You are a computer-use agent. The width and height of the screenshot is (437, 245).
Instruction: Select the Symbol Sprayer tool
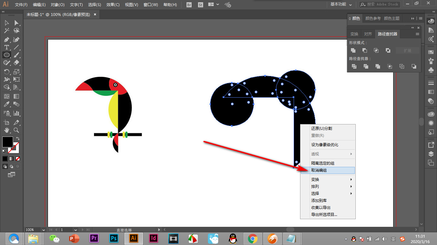(x=7, y=113)
